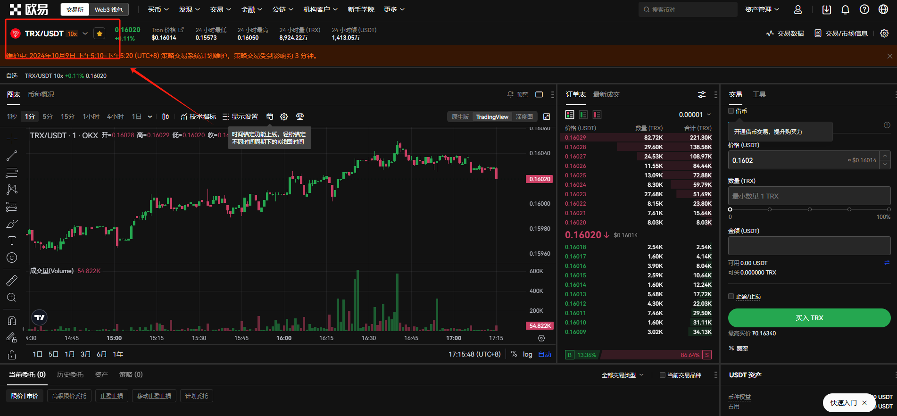Screen dimensions: 897x416
Task: Show order book buys and sells view
Action: pyautogui.click(x=570, y=115)
